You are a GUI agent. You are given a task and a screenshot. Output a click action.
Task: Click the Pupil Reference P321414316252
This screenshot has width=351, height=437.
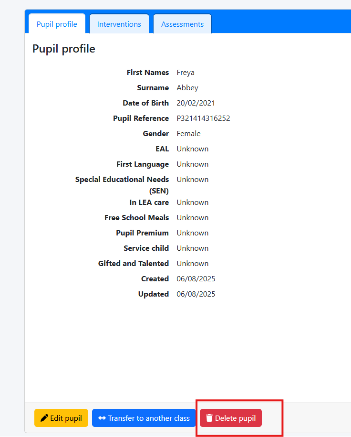(x=203, y=118)
